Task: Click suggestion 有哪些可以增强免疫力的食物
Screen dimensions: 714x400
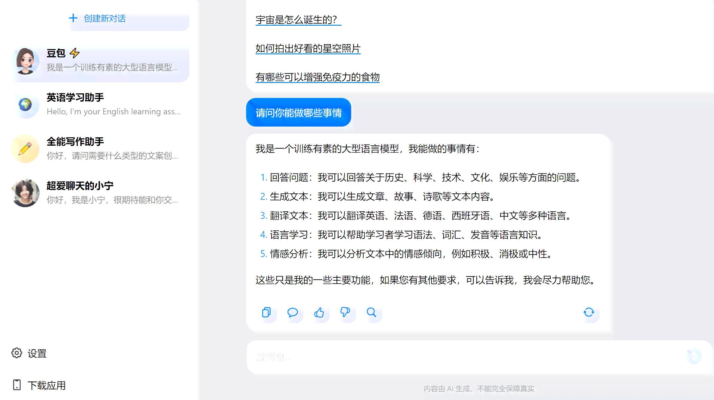Action: tap(317, 77)
